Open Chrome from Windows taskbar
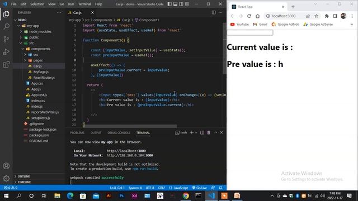This screenshot has width=358, height=201. point(186,196)
